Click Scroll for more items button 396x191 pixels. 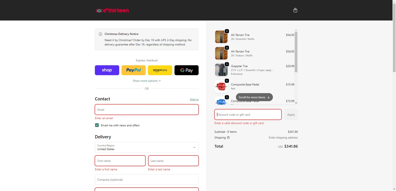[254, 97]
